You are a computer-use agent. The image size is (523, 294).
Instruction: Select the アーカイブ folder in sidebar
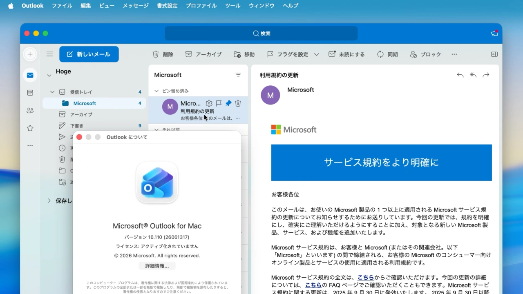click(x=94, y=114)
